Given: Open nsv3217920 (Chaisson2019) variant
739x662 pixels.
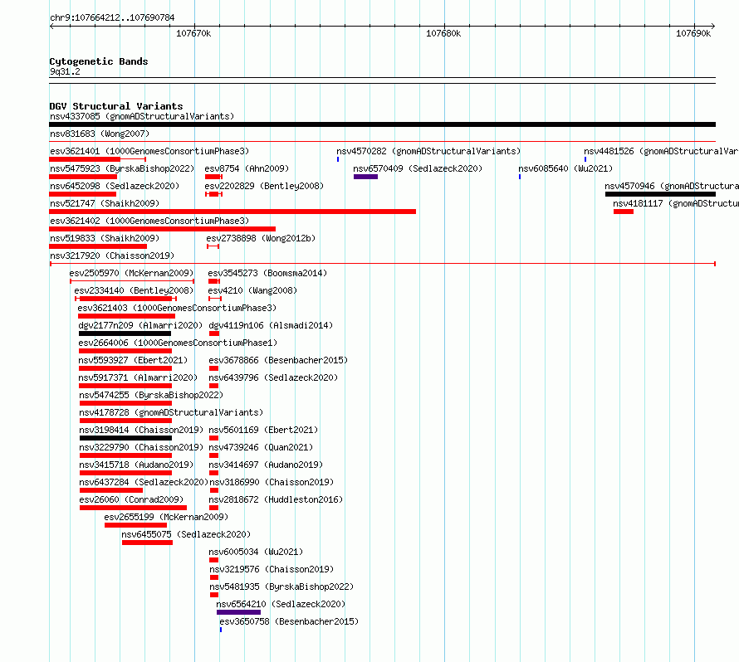Looking at the screenshot, I should point(112,256).
